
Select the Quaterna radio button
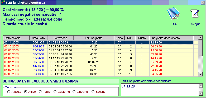tap(55, 92)
